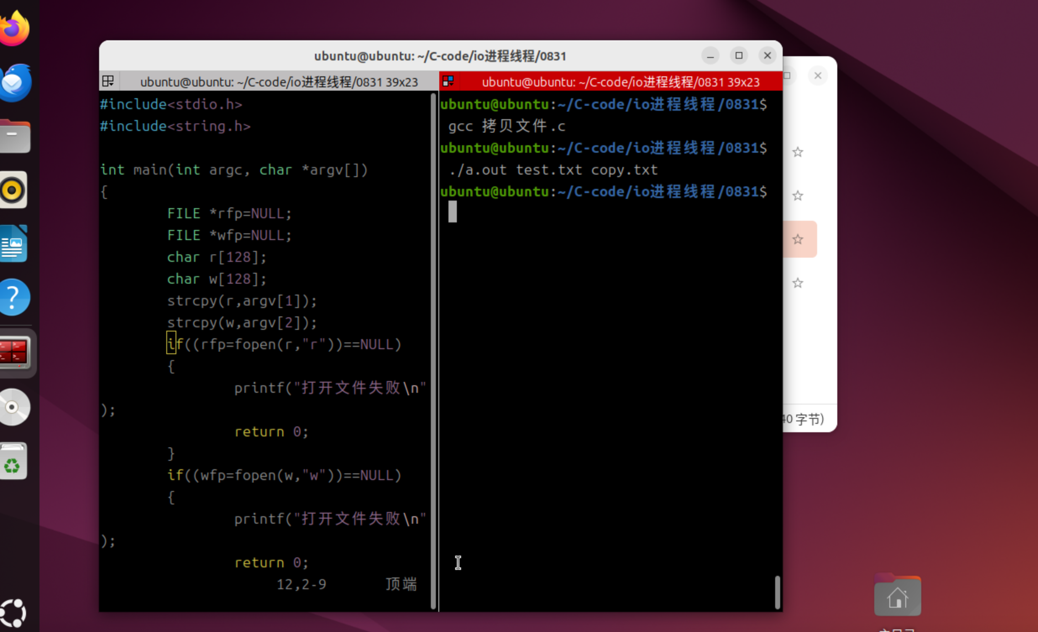Open the Ubuntu show applications button

13,612
